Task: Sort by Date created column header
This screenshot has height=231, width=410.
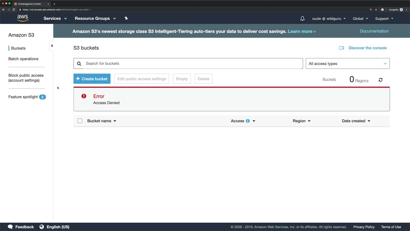Action: (356, 121)
